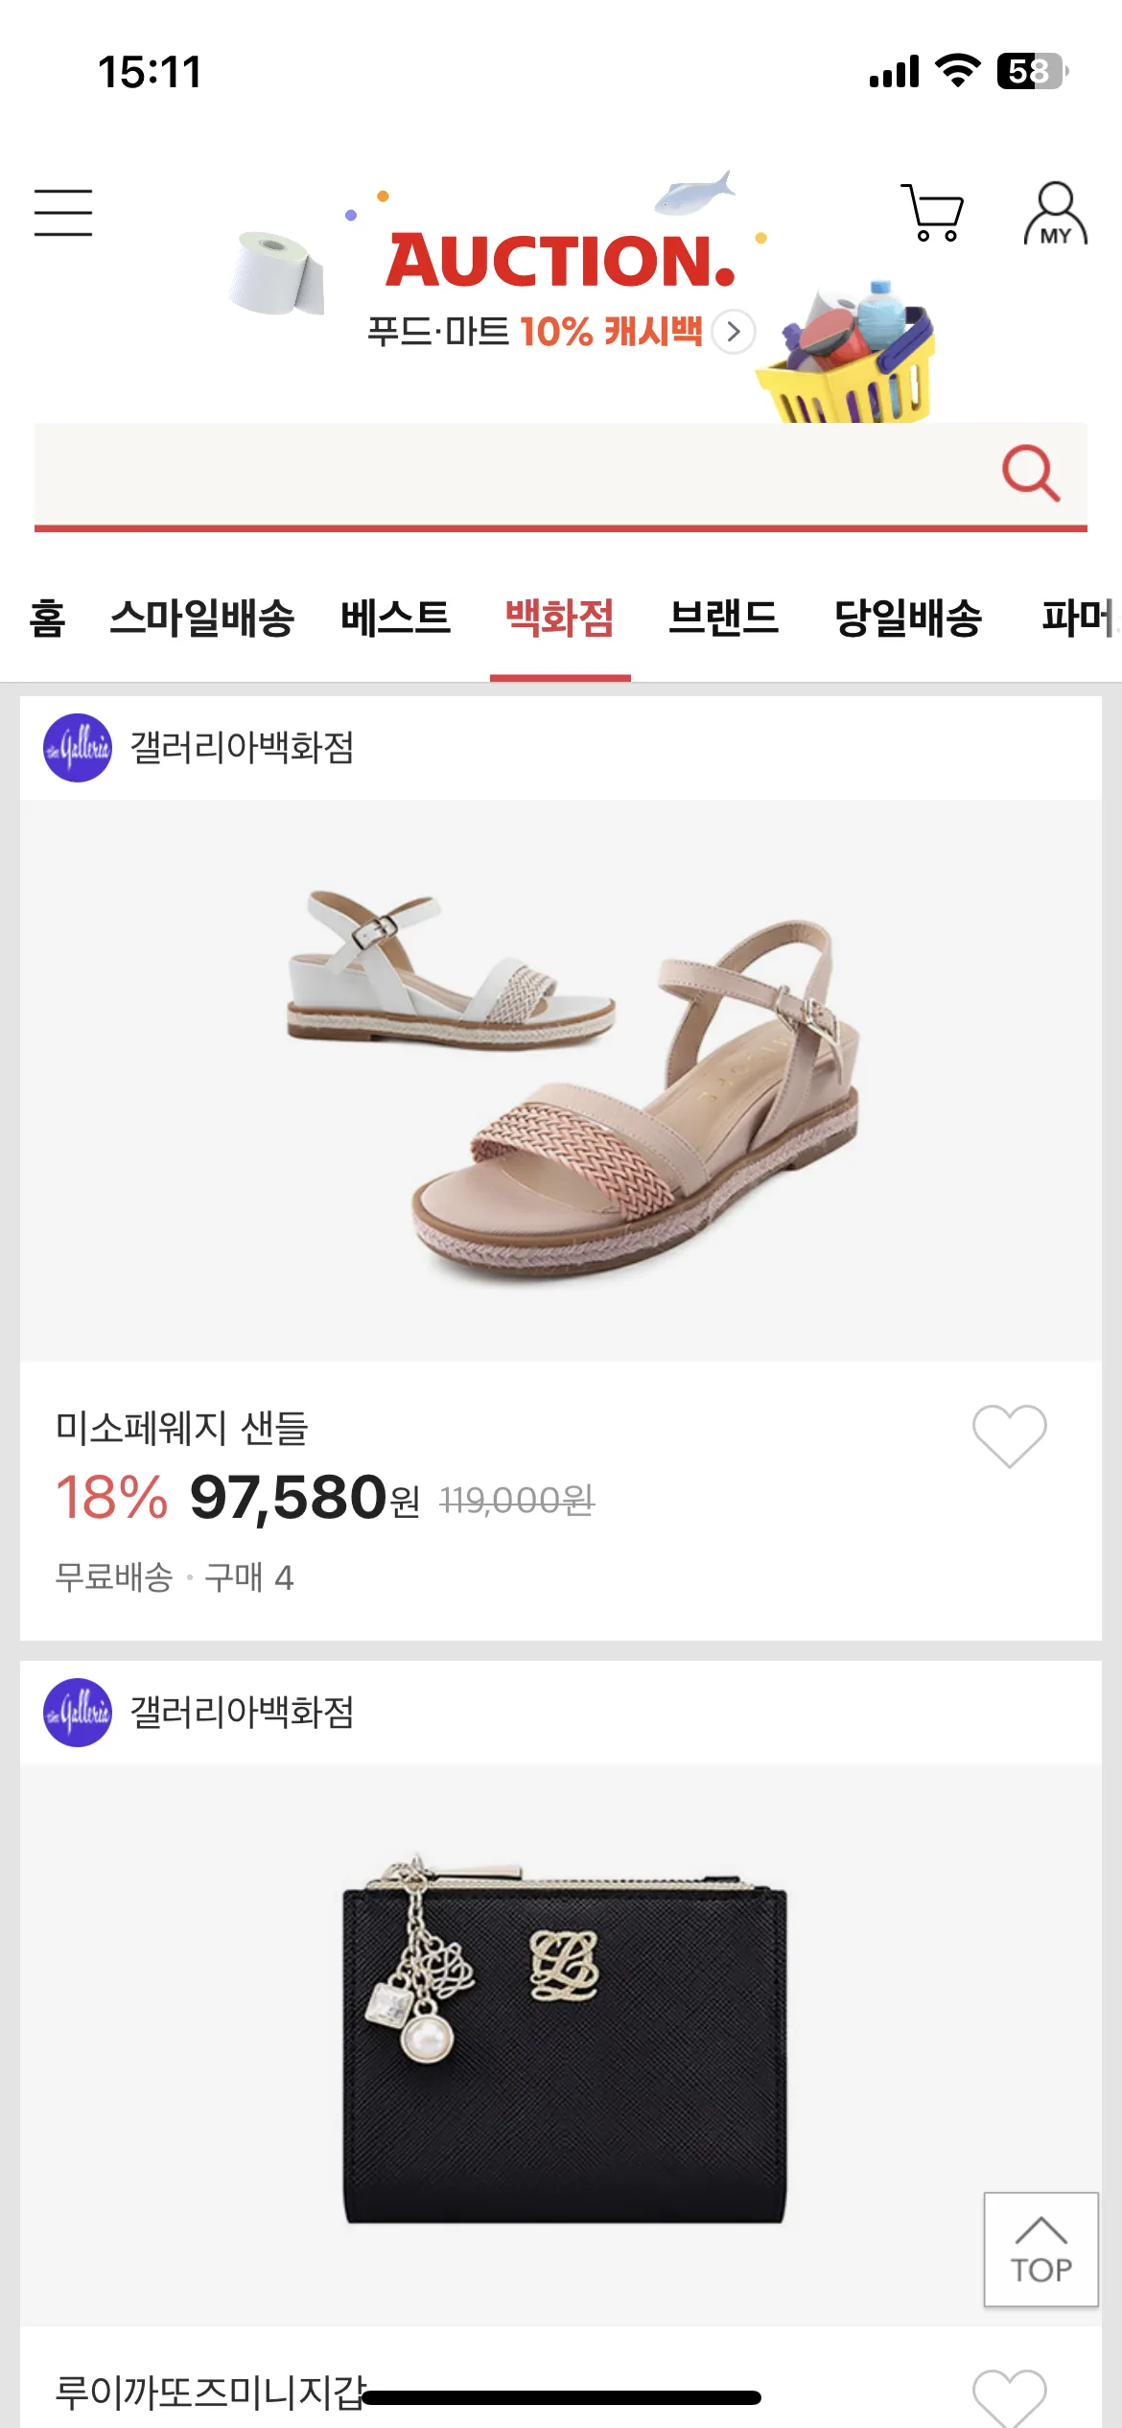Like the 미소페웨지 샌들 item
Viewport: 1122px width, 2428px height.
(x=1009, y=1436)
